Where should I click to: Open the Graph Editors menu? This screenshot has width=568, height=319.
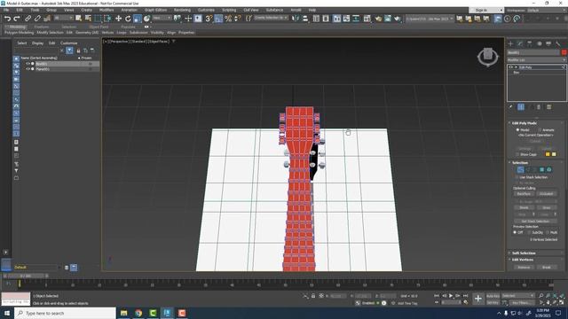(156, 10)
